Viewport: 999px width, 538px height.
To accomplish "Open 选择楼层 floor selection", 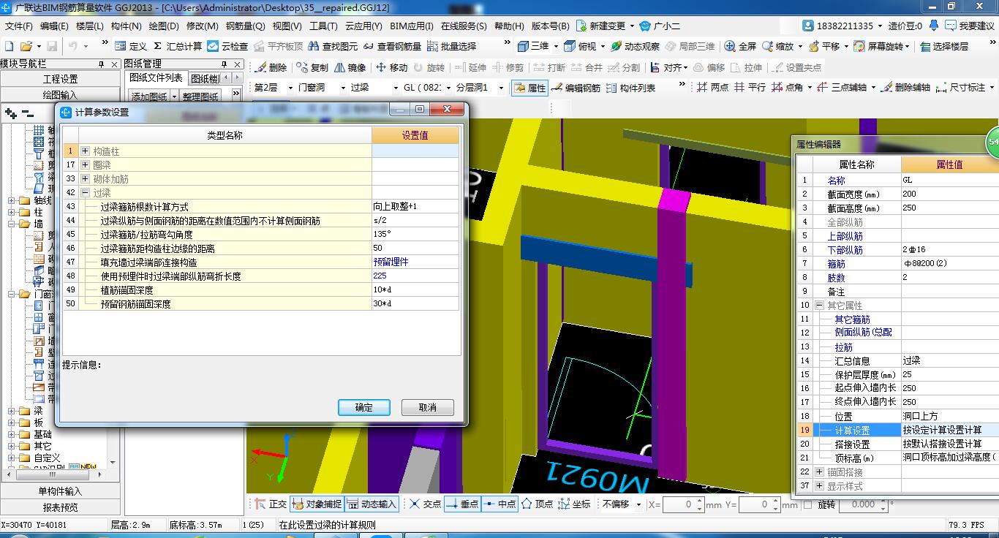I will 943,46.
